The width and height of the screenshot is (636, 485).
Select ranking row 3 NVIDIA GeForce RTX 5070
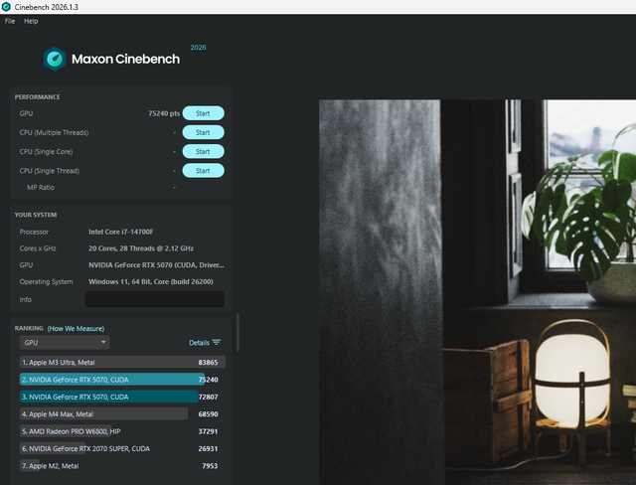click(x=122, y=397)
